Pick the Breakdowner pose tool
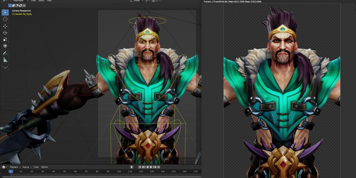The image size is (356, 178). [5, 67]
